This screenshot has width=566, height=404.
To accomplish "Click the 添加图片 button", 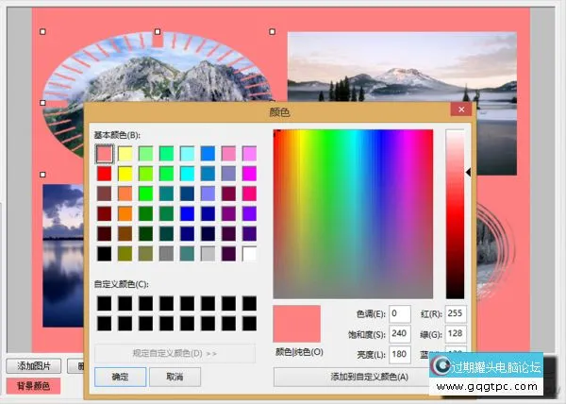I will [34, 366].
